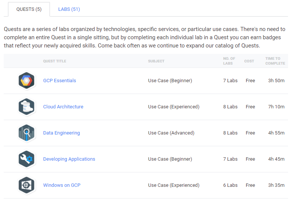Click the Developing Applications wrench badge icon
The width and height of the screenshot is (294, 204).
(x=27, y=159)
